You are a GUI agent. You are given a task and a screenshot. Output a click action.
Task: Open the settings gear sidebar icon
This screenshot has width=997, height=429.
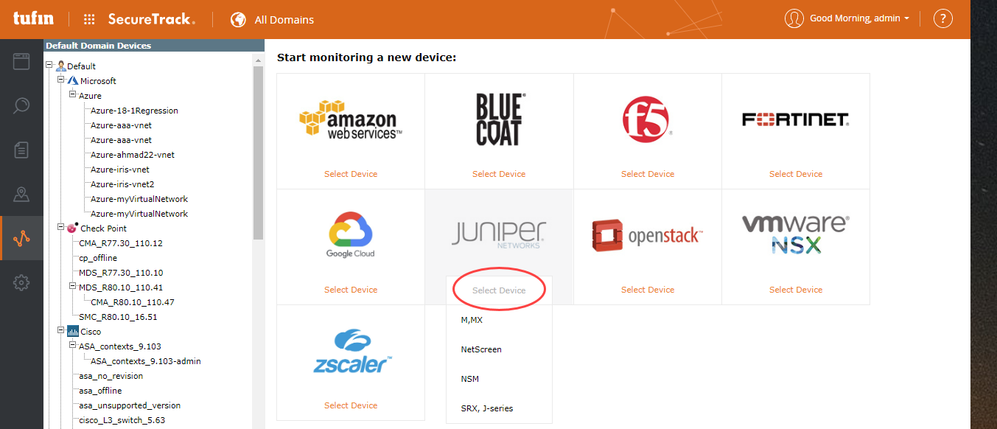21,282
